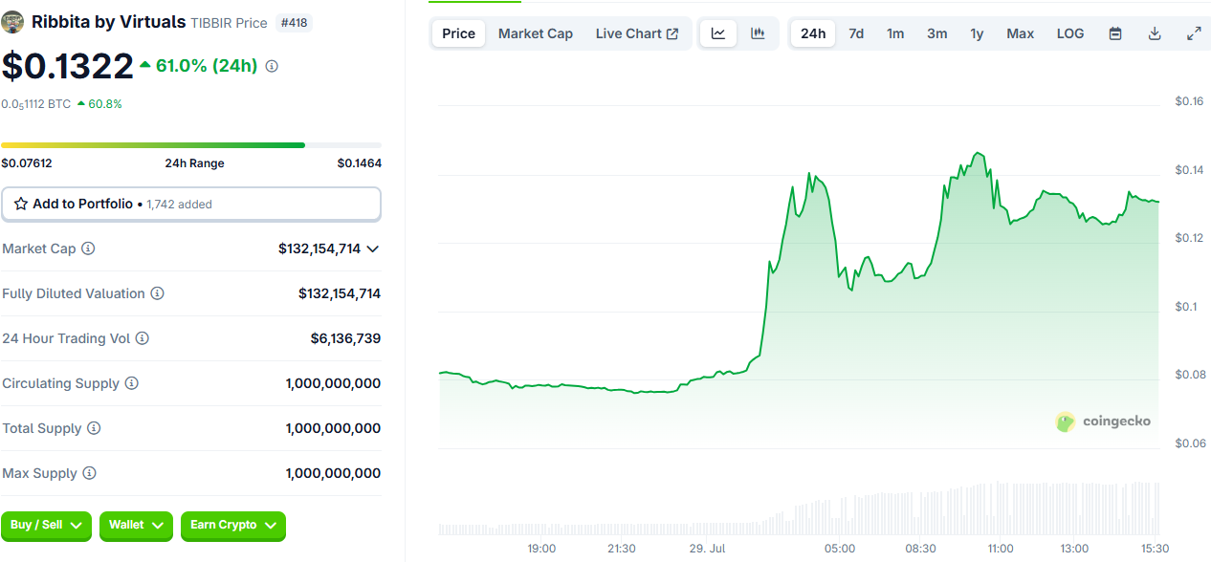Click the CoinGecko logo in chart
The image size is (1211, 562).
coord(1103,421)
